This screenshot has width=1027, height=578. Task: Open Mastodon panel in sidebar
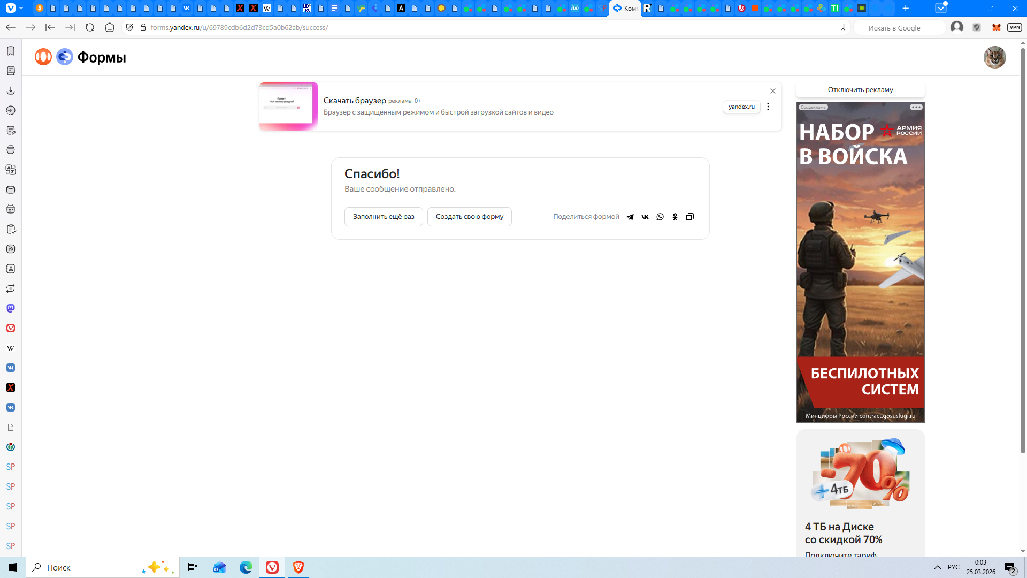11,308
